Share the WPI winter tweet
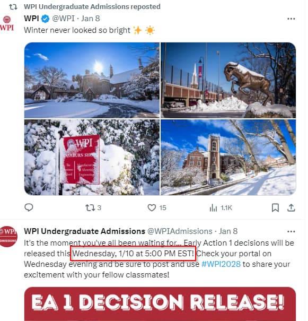Image resolution: width=308 pixels, height=321 pixels. point(291,208)
